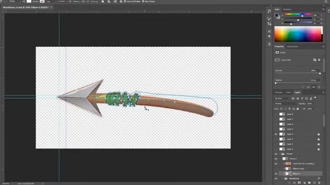Viewport: 330px width, 185px height.
Task: Filter layers by pixel layers icon
Action: point(293,98)
